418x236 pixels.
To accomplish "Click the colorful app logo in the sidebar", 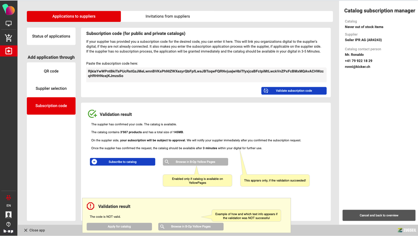I will [x=9, y=9].
